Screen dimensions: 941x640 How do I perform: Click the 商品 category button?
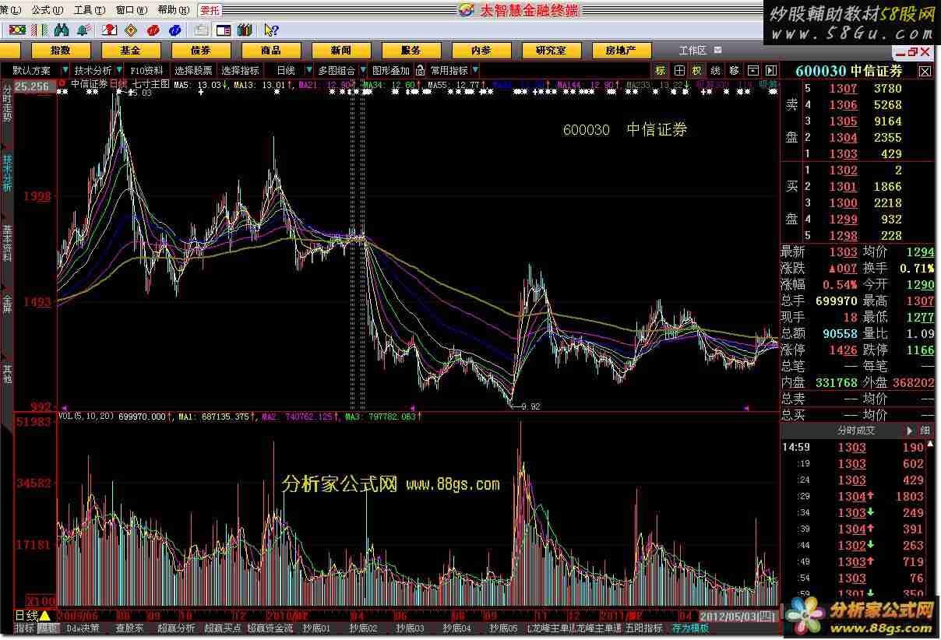tap(271, 51)
